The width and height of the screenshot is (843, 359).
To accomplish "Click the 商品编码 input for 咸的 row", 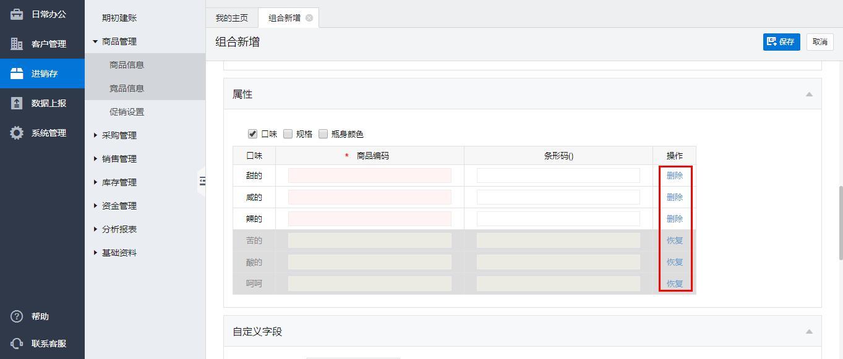I will pyautogui.click(x=369, y=197).
